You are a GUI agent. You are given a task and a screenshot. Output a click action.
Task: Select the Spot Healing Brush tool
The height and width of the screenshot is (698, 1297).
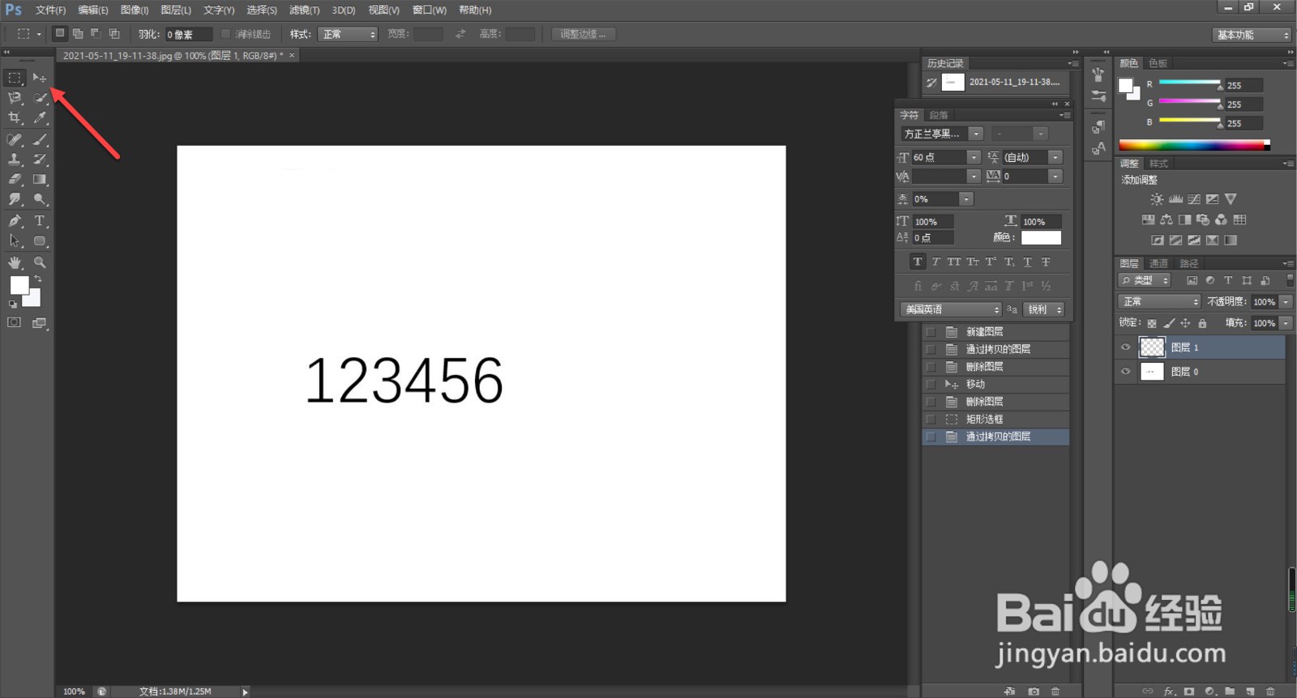(x=15, y=139)
